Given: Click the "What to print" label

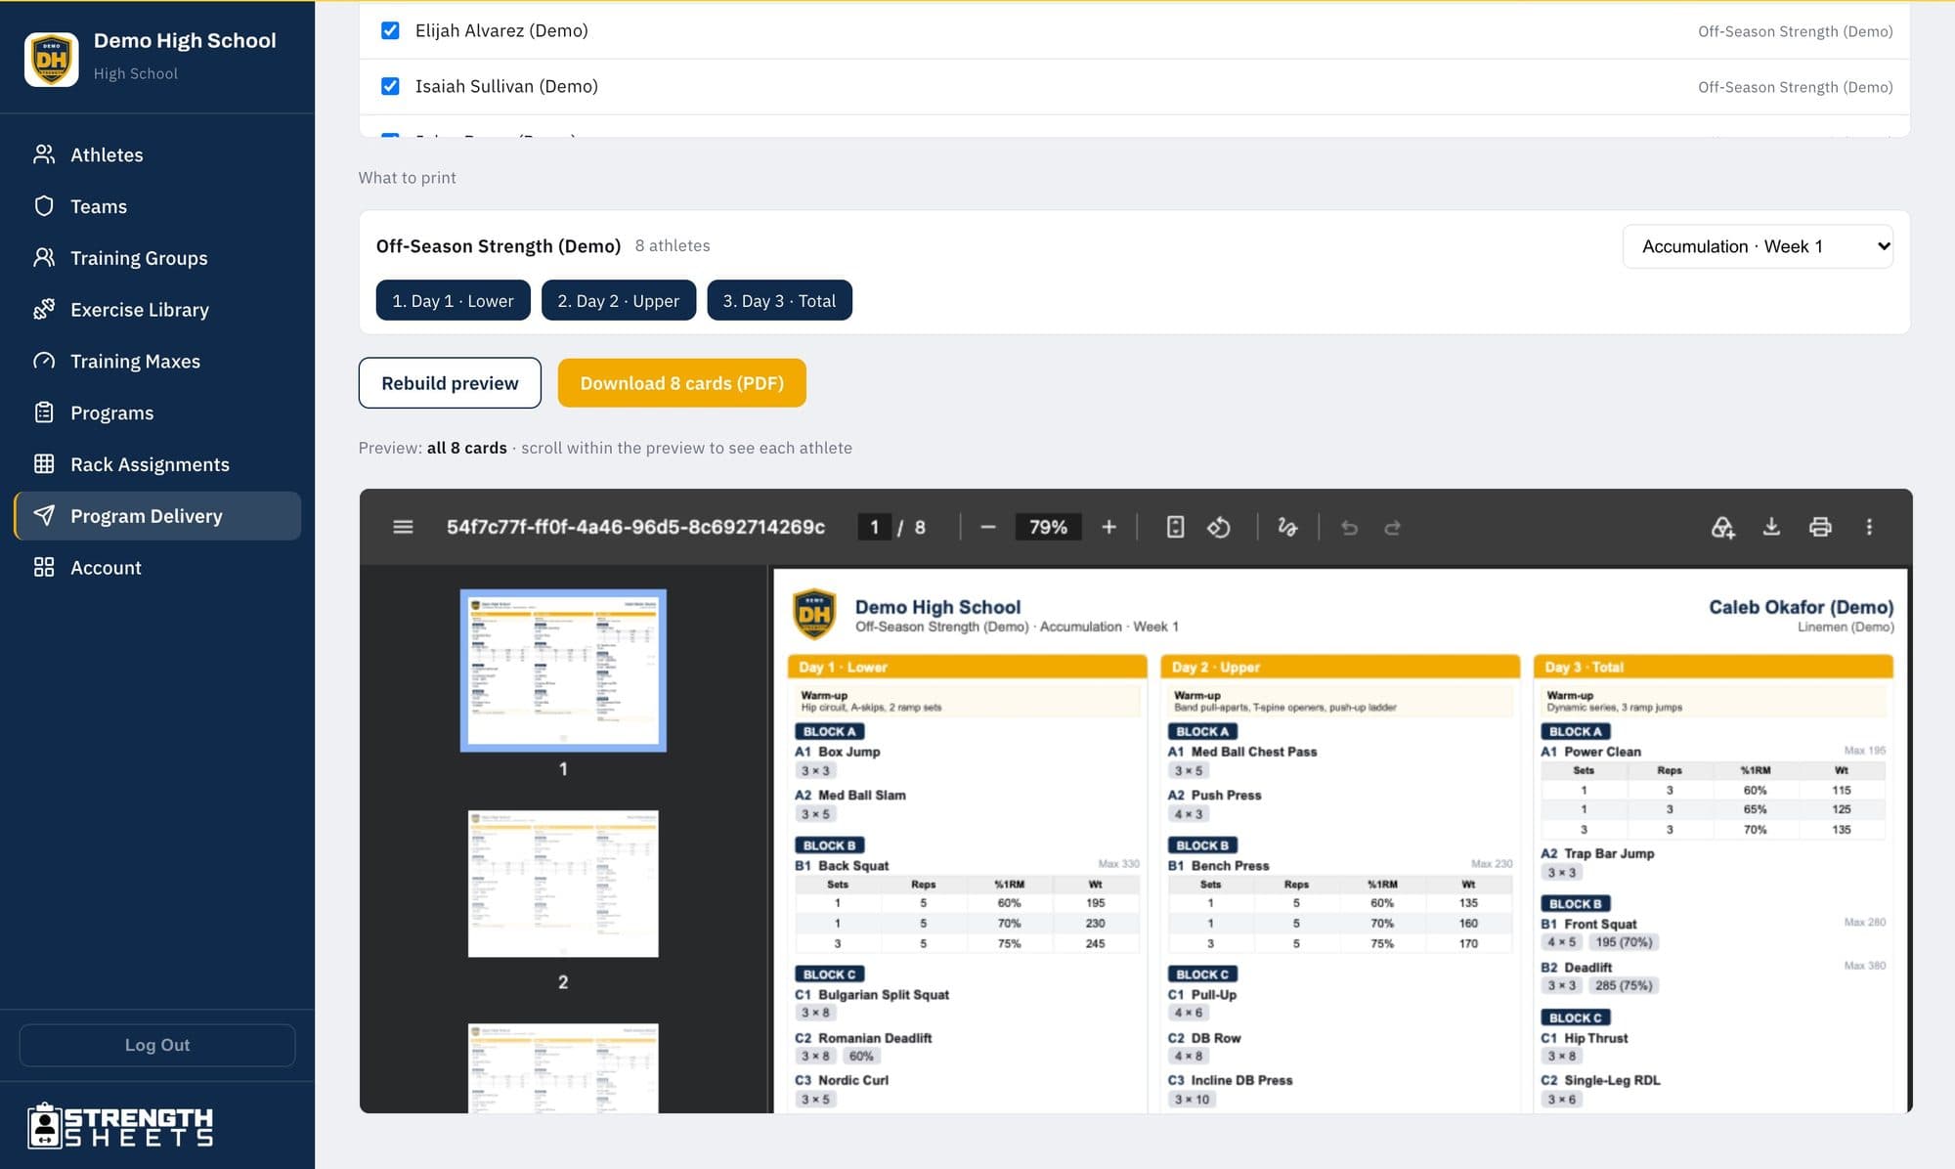Looking at the screenshot, I should (407, 177).
